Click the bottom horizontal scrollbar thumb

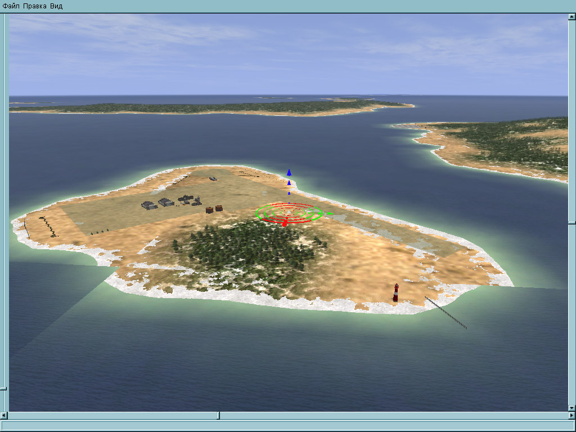[218, 416]
